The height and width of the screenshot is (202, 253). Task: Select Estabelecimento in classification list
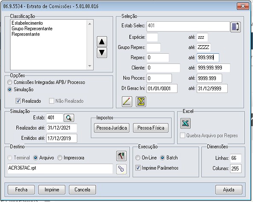[x=27, y=23]
